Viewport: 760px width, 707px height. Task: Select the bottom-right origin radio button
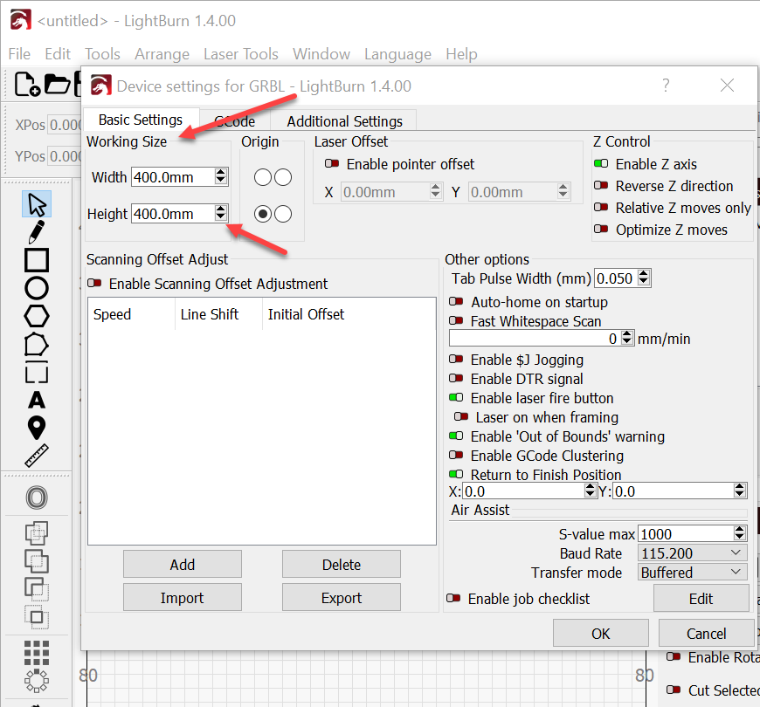click(x=283, y=214)
